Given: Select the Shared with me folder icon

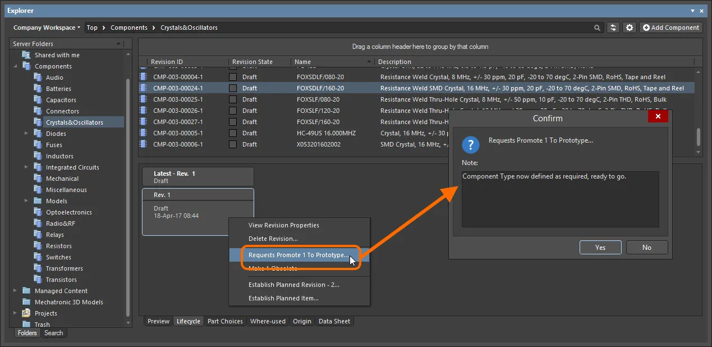Looking at the screenshot, I should [x=26, y=55].
